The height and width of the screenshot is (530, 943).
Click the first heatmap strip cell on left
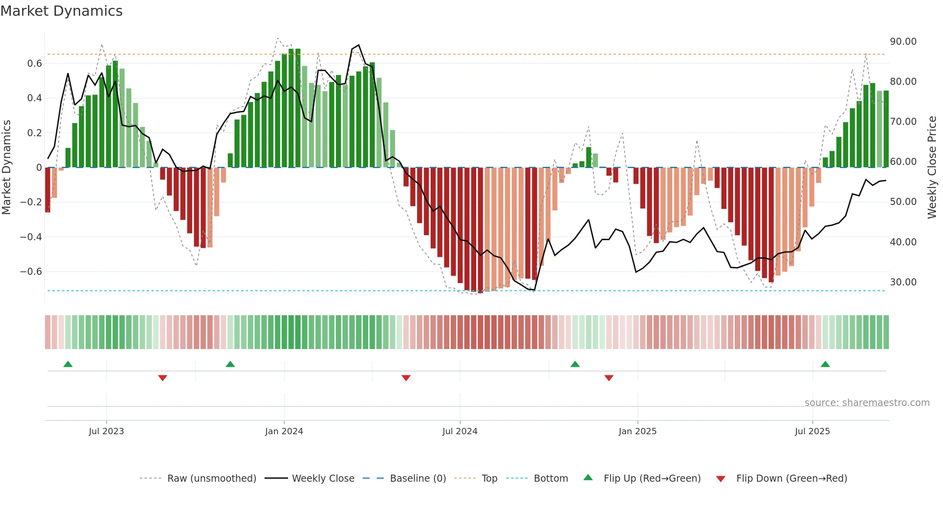click(x=48, y=332)
